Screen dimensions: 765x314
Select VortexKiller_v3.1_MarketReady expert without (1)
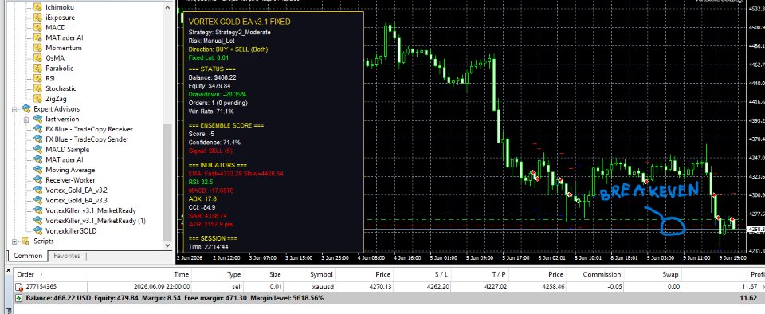[x=91, y=210]
